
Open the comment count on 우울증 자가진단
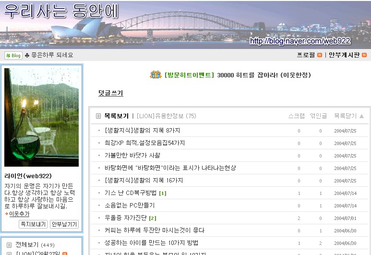tap(153, 219)
